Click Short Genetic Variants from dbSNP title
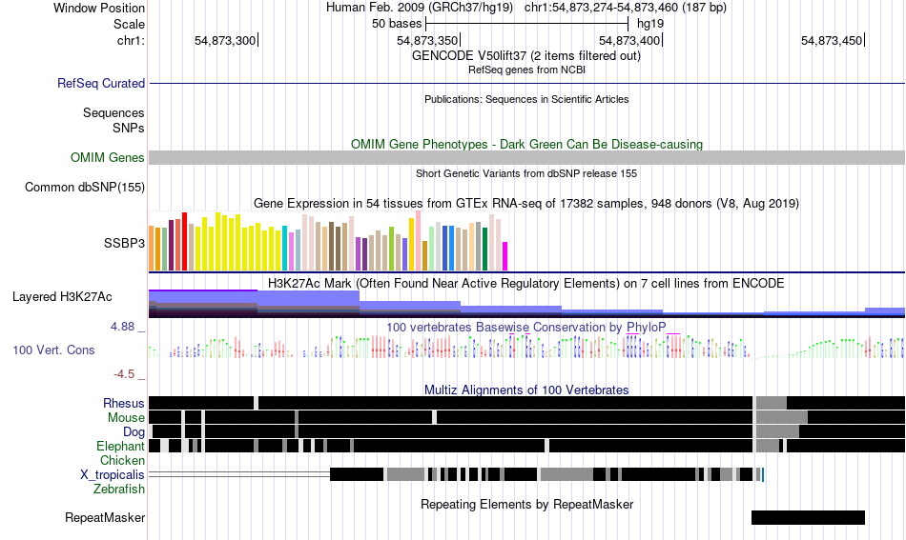 point(526,173)
